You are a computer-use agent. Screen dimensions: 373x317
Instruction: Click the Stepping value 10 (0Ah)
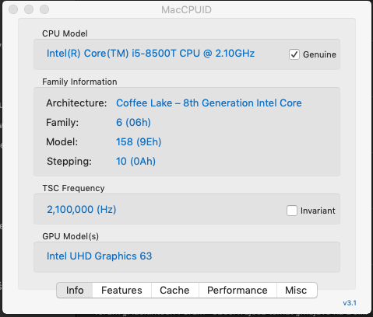(x=135, y=162)
